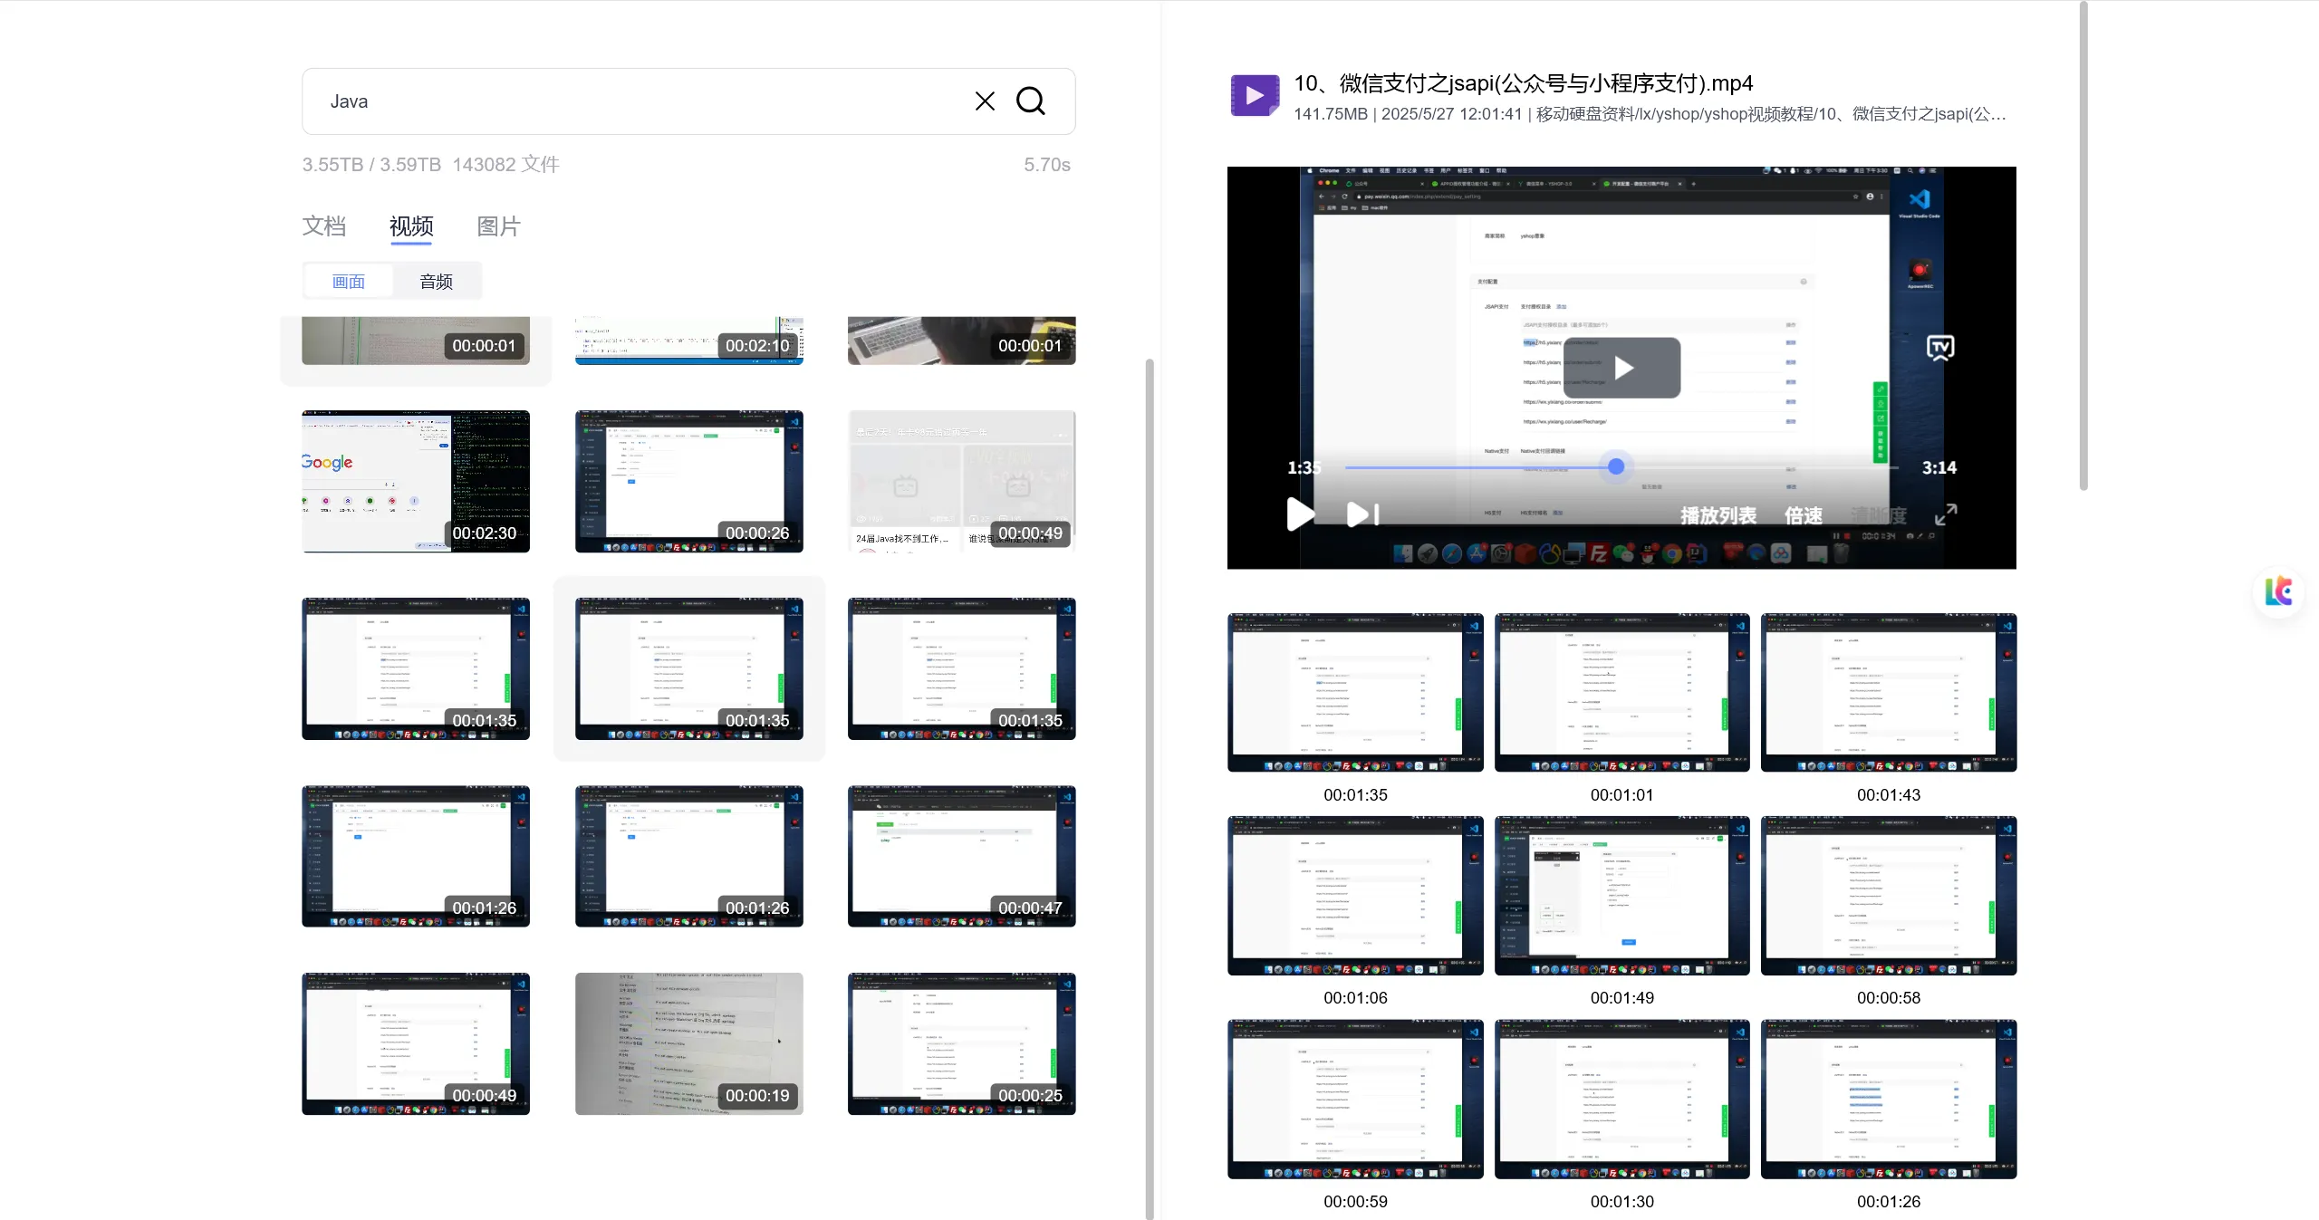Open the result thumbnail timed 00:00:25

[962, 1043]
